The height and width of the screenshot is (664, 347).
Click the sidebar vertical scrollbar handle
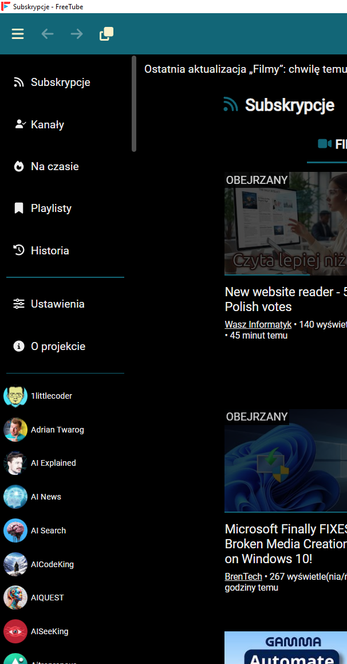[x=134, y=104]
